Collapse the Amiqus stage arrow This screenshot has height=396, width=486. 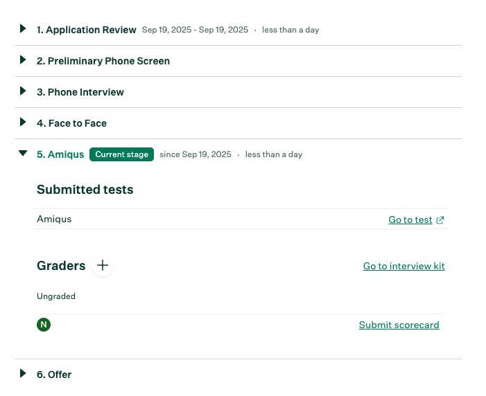point(23,154)
